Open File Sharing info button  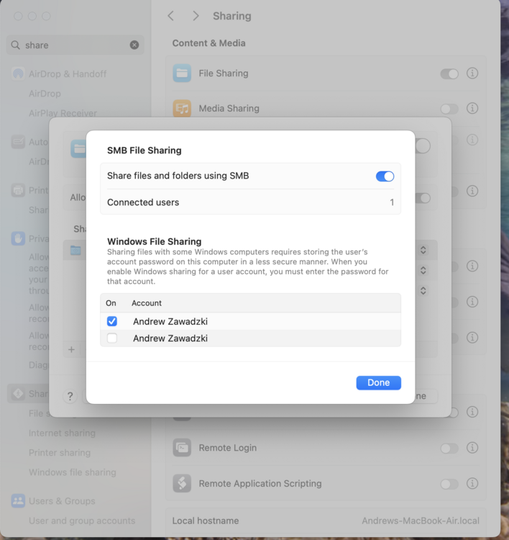(x=472, y=73)
